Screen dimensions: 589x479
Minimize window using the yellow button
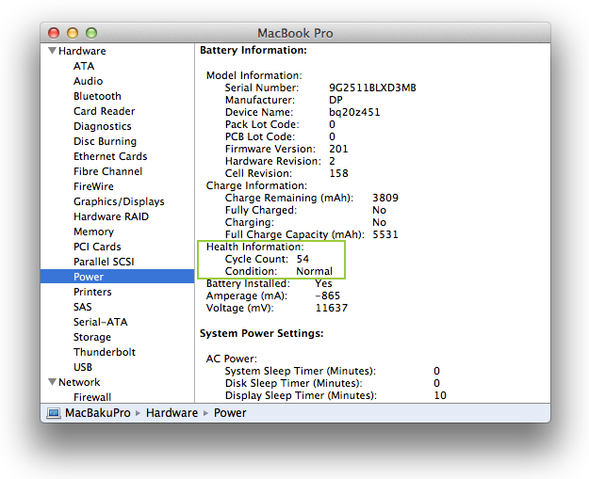click(73, 33)
